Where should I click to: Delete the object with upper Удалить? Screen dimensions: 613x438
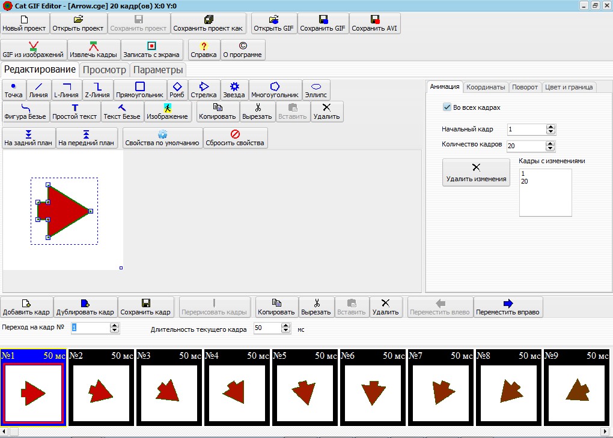(x=327, y=112)
